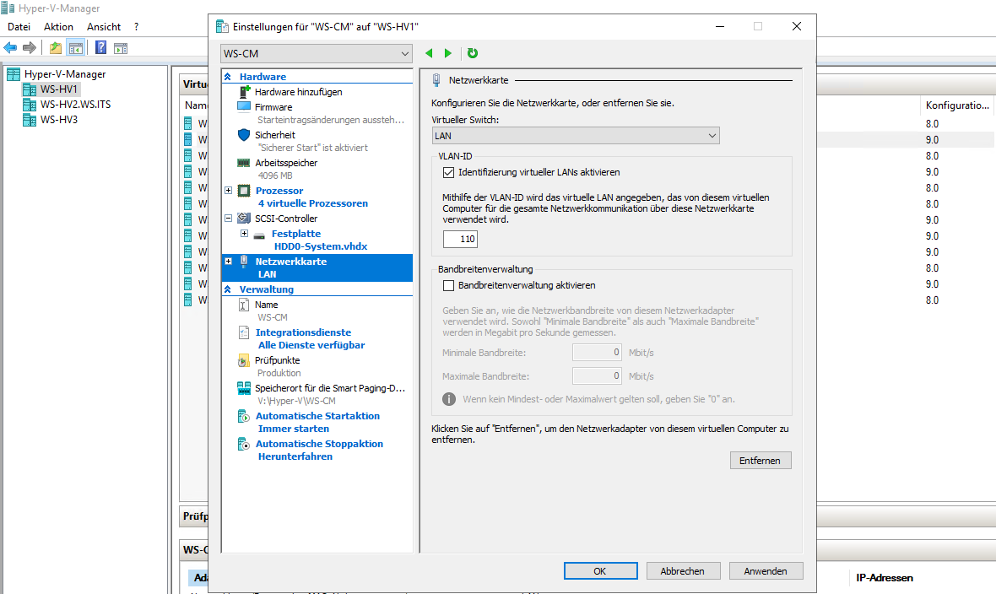The height and width of the screenshot is (594, 996).
Task: Click the SCSI-Controller icon
Action: click(244, 219)
